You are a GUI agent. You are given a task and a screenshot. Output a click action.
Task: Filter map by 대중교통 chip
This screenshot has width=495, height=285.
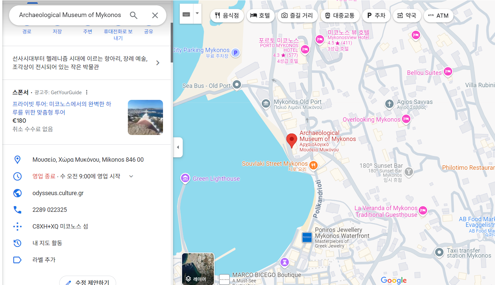click(340, 16)
